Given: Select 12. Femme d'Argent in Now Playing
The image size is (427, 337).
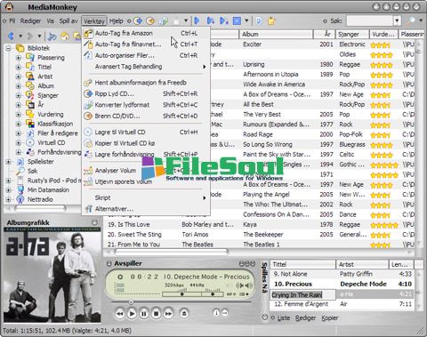Looking at the screenshot, I should click(342, 304).
